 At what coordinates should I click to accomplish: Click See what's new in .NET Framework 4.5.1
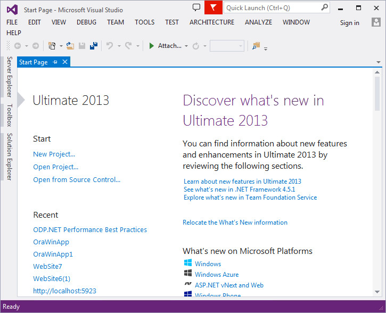[x=239, y=189]
